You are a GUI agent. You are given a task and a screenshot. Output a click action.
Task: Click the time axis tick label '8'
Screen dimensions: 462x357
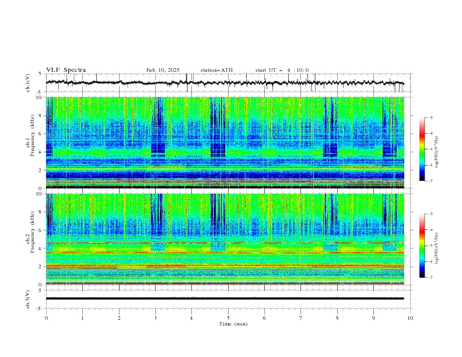337,318
